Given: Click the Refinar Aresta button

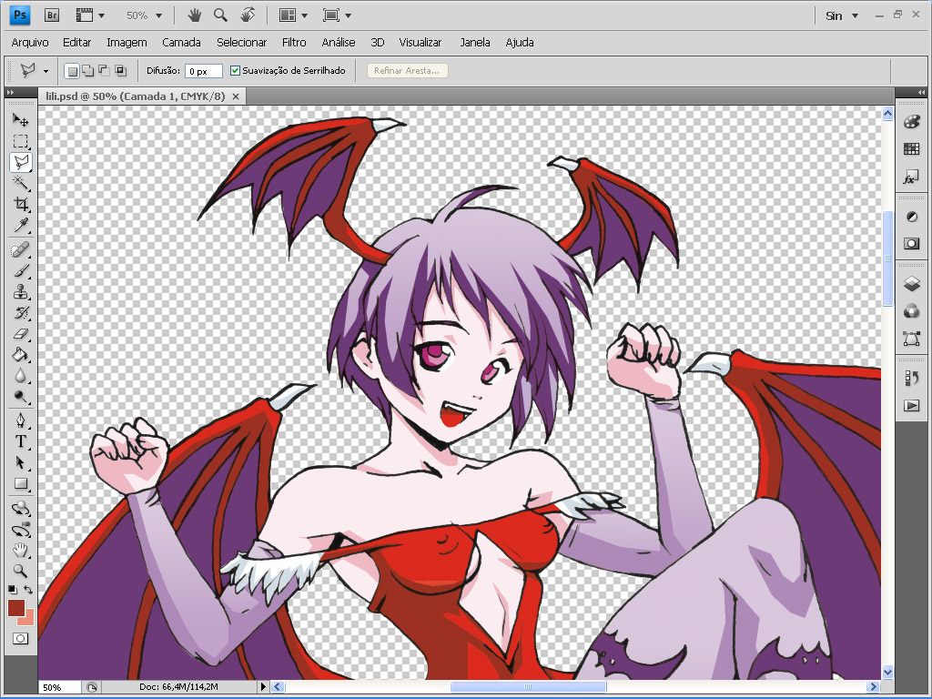Looking at the screenshot, I should [407, 71].
